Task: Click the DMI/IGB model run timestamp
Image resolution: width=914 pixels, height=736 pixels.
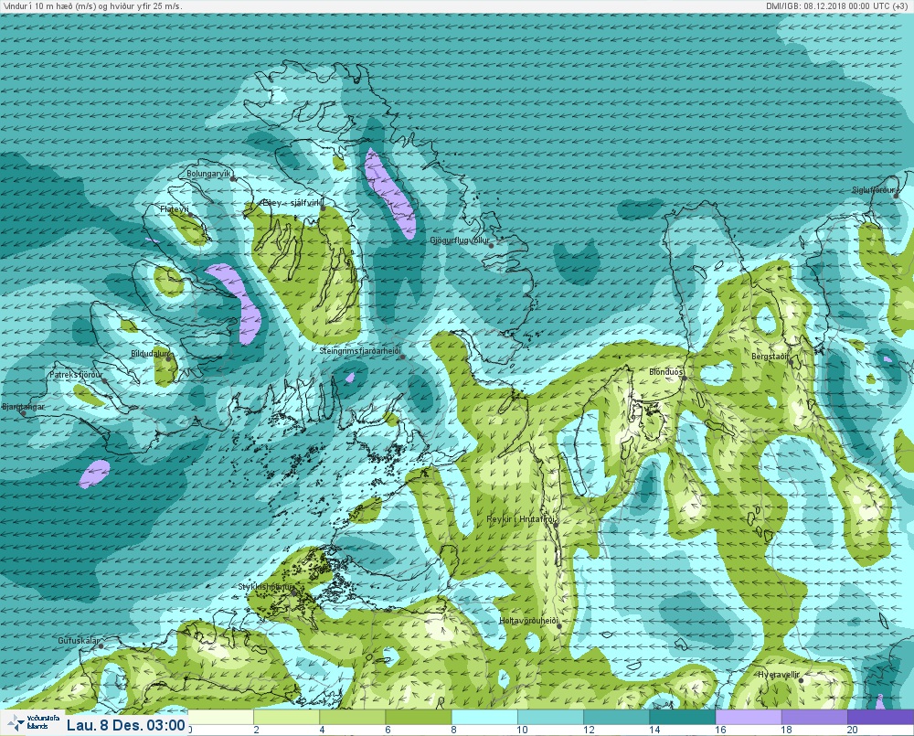Action: click(x=838, y=6)
